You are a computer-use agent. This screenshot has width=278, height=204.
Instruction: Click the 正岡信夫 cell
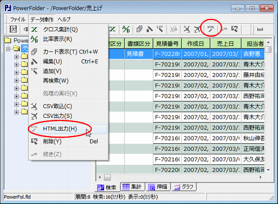coord(253,149)
